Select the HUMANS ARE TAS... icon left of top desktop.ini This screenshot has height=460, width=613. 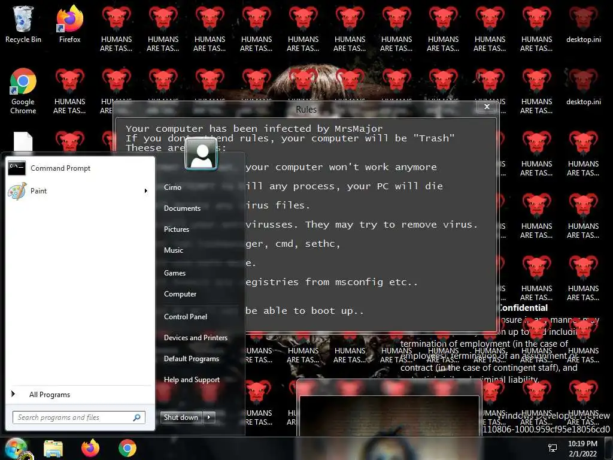[536, 28]
